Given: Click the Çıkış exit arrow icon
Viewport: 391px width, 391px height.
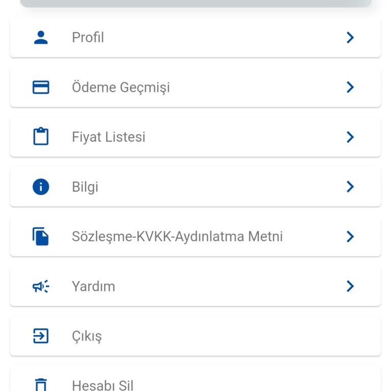Looking at the screenshot, I should point(41,336).
